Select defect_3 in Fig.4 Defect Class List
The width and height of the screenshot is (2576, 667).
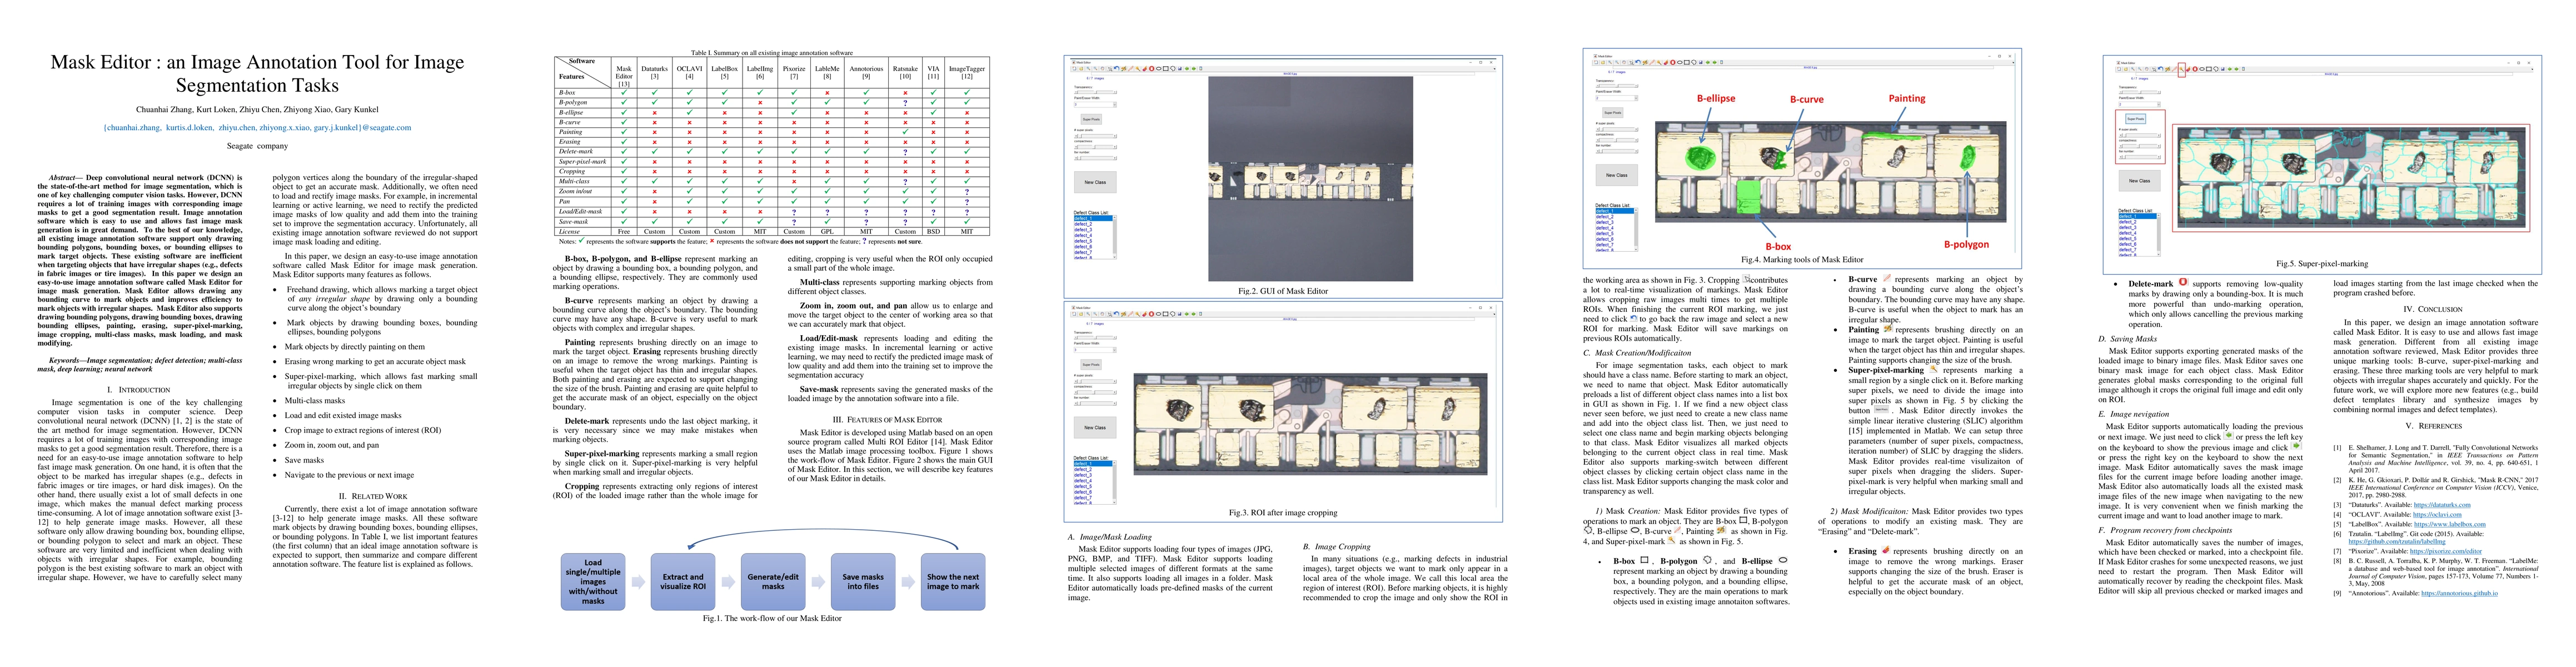tap(1605, 222)
